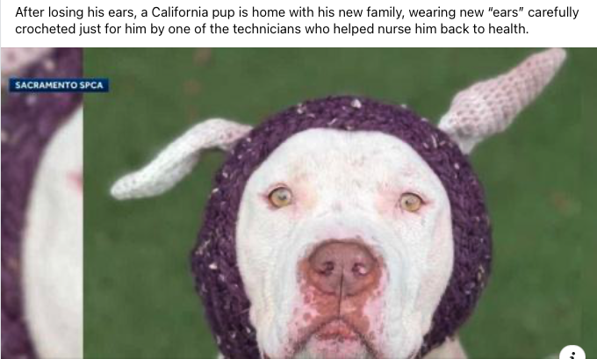Image resolution: width=597 pixels, height=359 pixels.
Task: Click the dog's left amber eye
Action: pyautogui.click(x=281, y=197)
